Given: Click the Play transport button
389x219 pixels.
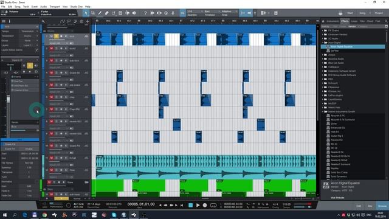Looking at the screenshot, I should [198, 205].
